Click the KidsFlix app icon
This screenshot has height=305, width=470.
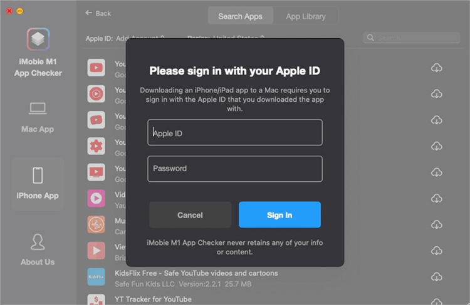click(x=97, y=277)
